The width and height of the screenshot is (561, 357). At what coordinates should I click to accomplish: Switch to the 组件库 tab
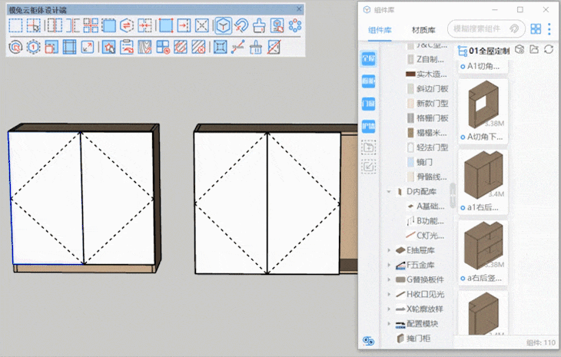[x=380, y=30]
